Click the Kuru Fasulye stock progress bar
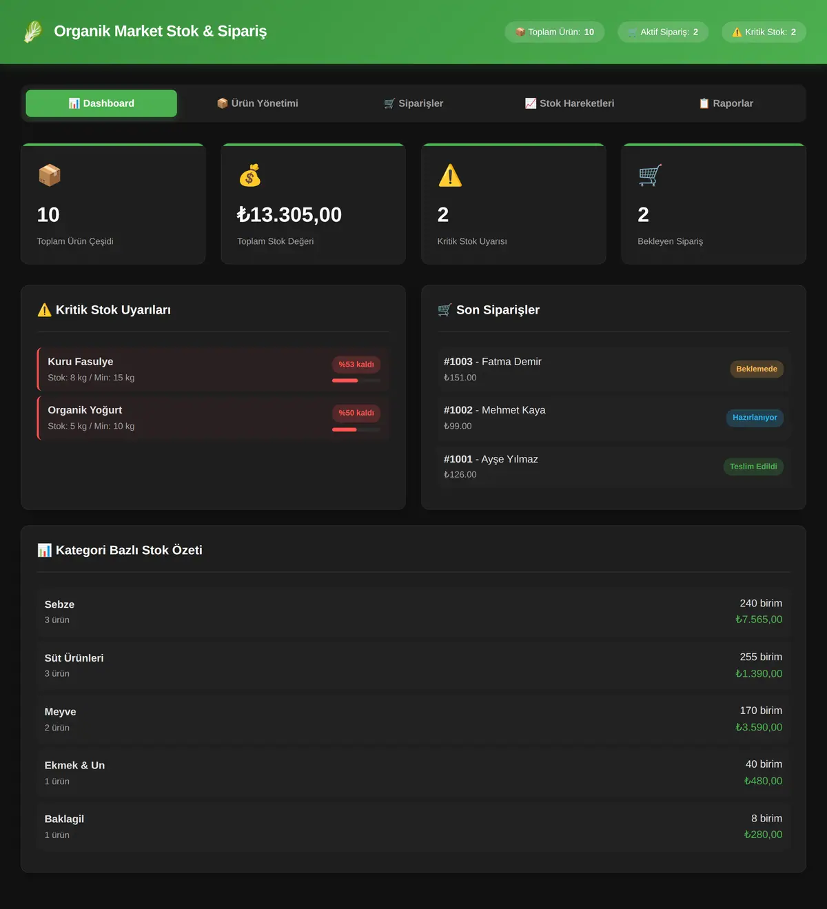Image resolution: width=827 pixels, height=909 pixels. click(356, 380)
